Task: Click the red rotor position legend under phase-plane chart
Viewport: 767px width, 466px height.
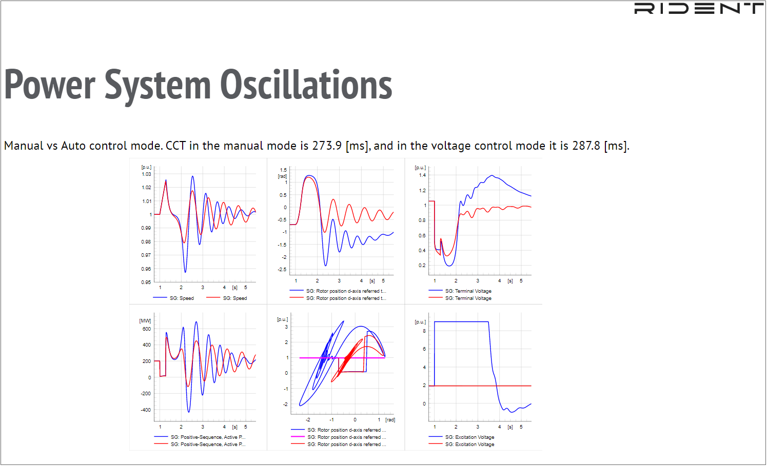Action: coord(338,444)
